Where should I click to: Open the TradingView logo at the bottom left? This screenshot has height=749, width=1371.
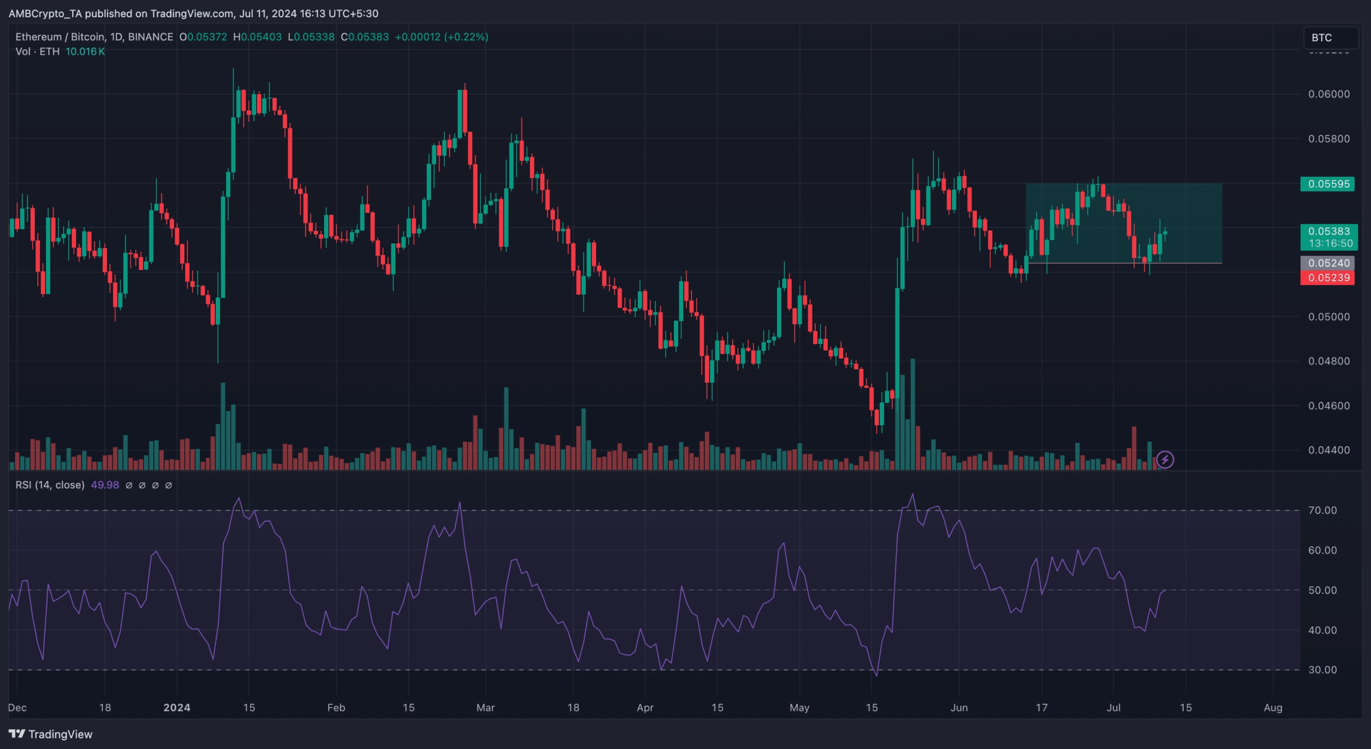click(x=51, y=734)
